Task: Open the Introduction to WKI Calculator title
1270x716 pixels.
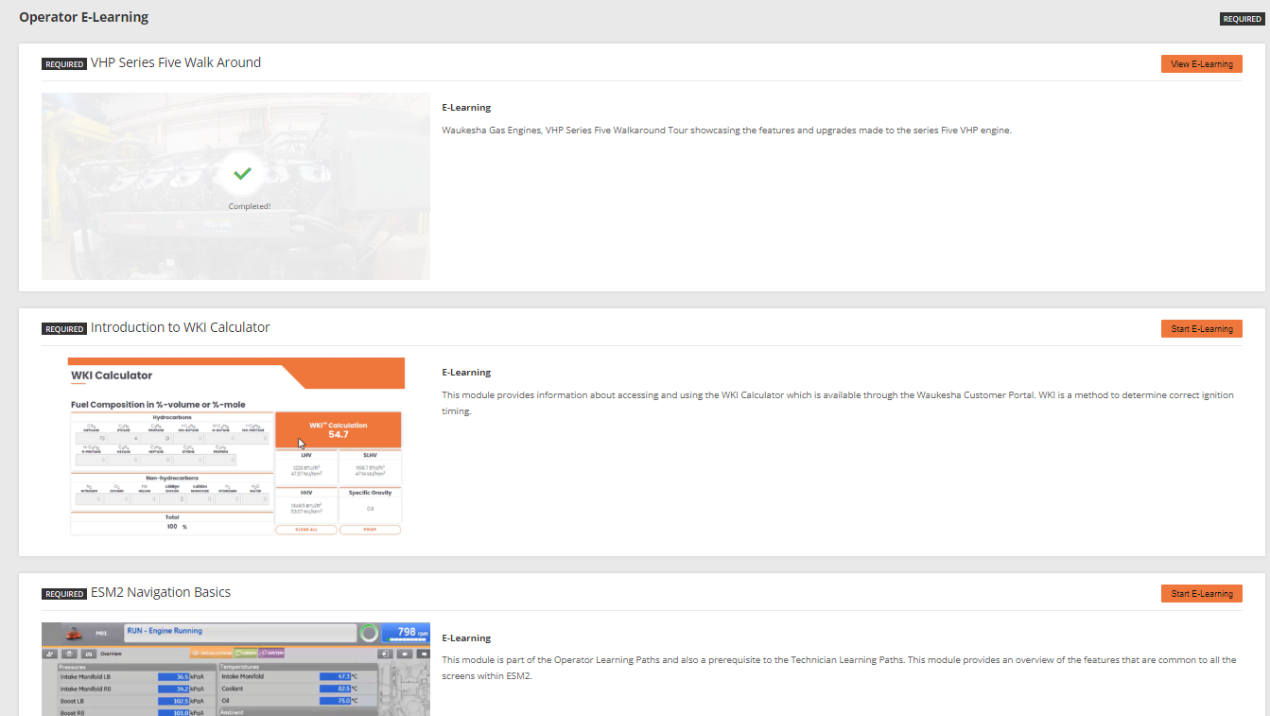Action: [180, 328]
